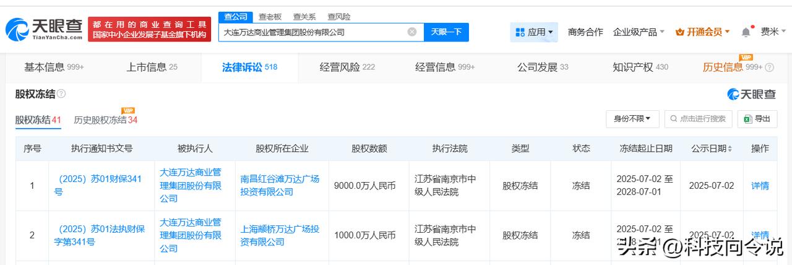Clear the search box with the X icon

coord(412,32)
